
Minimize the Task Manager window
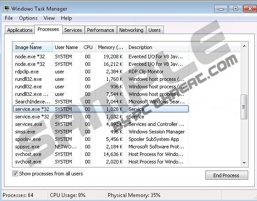(x=221, y=9)
